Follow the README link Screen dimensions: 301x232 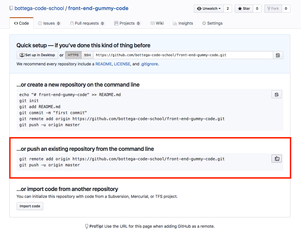pos(104,64)
